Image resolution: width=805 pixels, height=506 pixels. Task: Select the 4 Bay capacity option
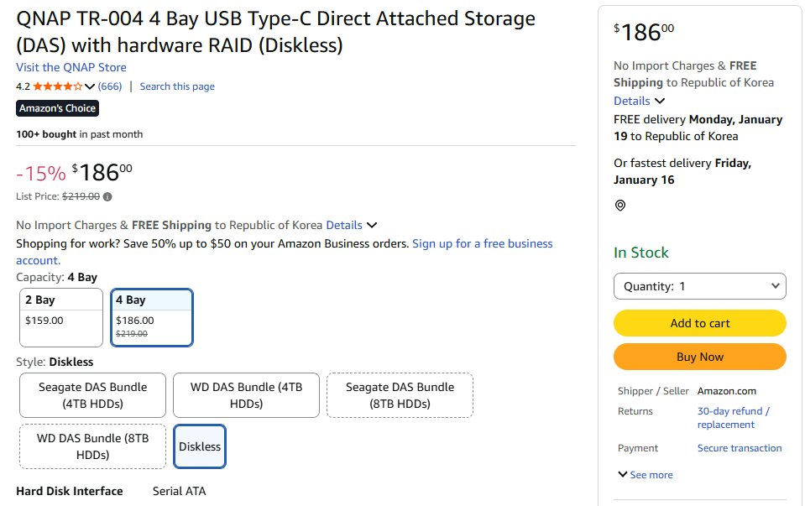(x=152, y=317)
